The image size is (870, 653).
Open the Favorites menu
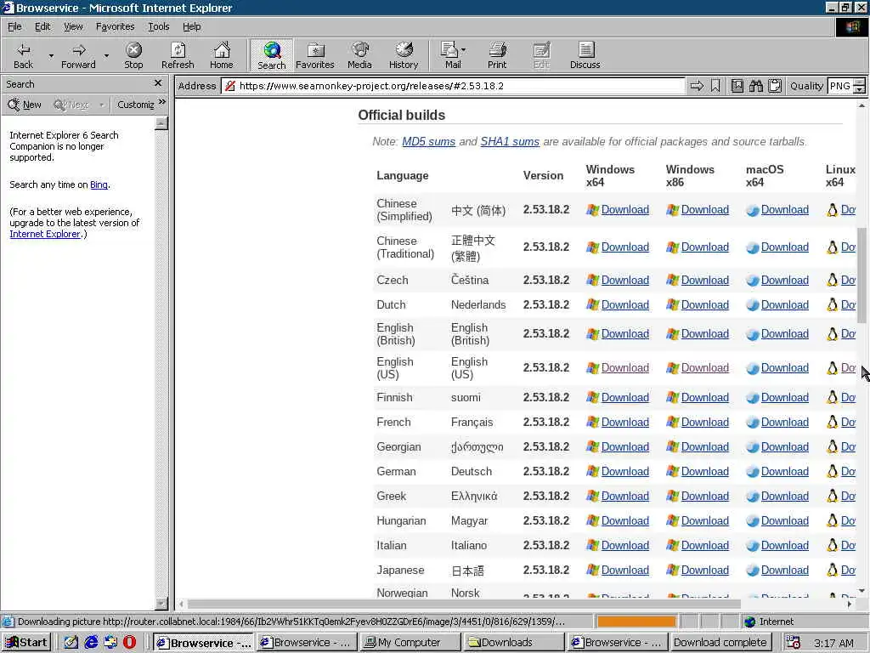click(x=115, y=26)
